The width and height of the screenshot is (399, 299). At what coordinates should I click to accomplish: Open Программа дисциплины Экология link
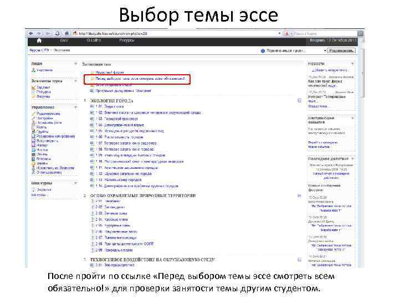tap(123, 91)
